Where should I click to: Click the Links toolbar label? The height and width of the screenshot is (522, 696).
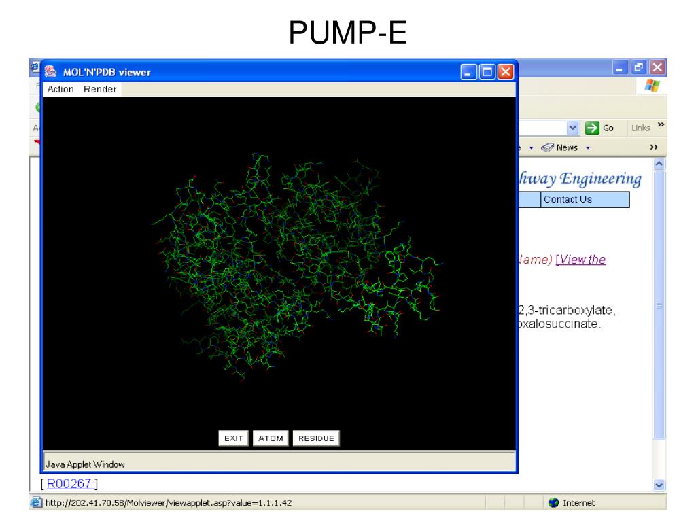click(x=640, y=128)
